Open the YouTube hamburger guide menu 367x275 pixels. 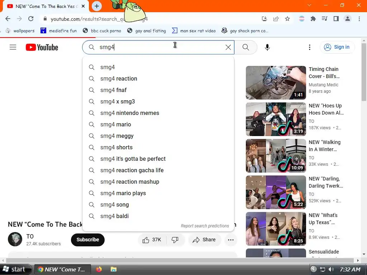[x=13, y=47]
